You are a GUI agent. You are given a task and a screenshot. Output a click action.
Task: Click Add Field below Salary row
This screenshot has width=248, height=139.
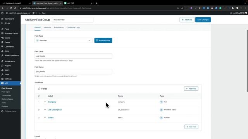pos(191,127)
